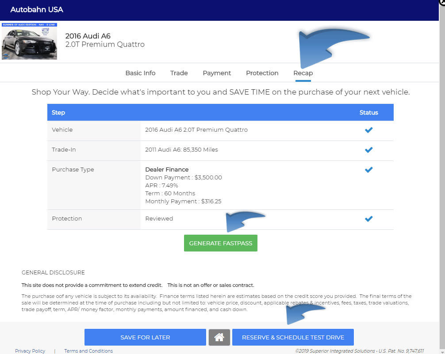Click the General Disclosure heading
The height and width of the screenshot is (354, 445).
pos(53,273)
